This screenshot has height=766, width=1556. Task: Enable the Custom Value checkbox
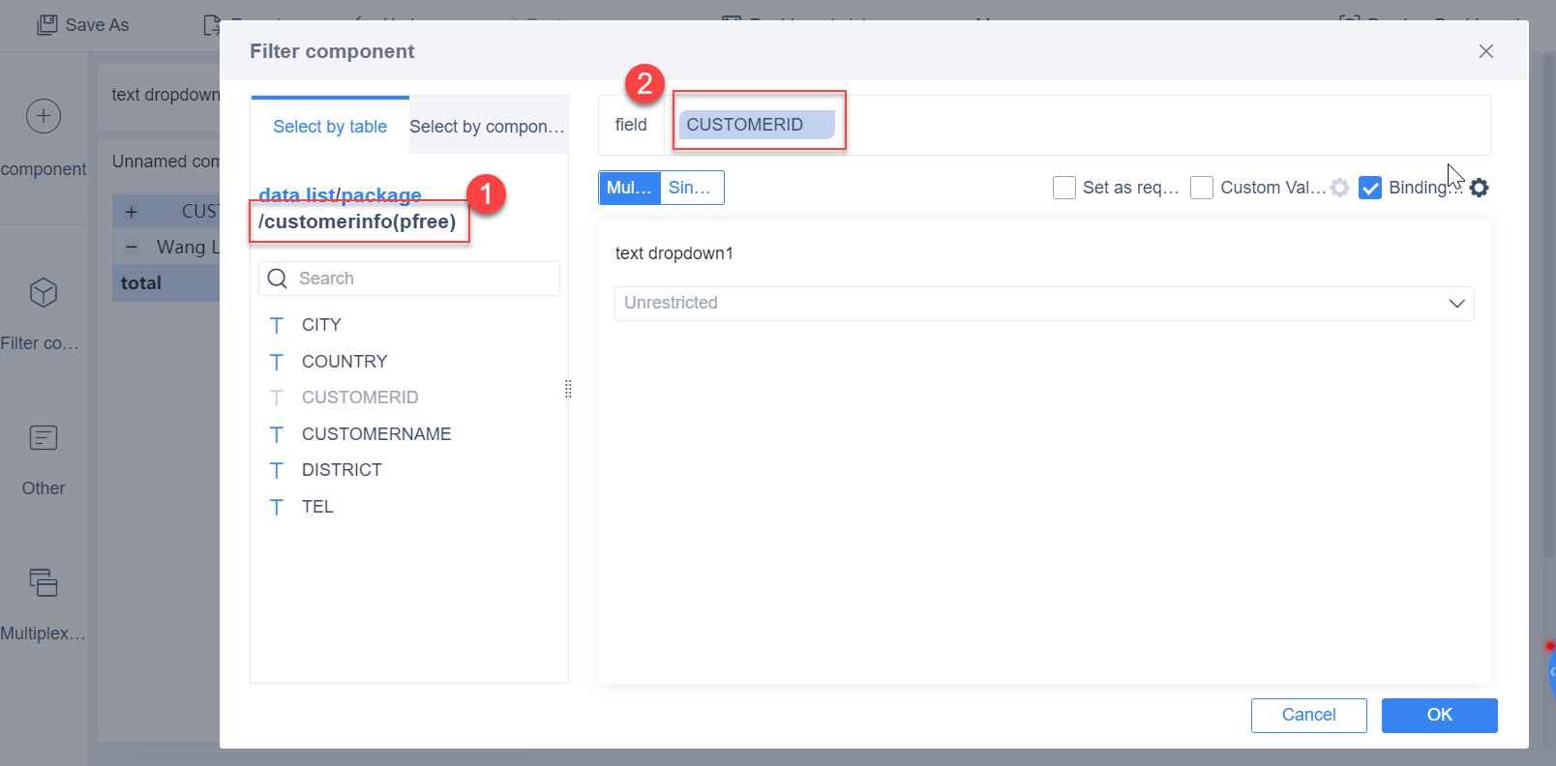click(x=1202, y=188)
